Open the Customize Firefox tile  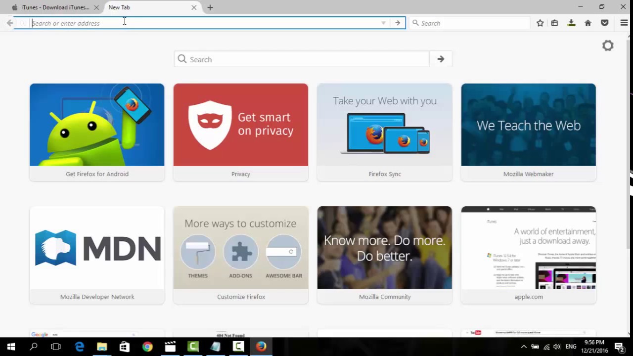click(x=241, y=255)
